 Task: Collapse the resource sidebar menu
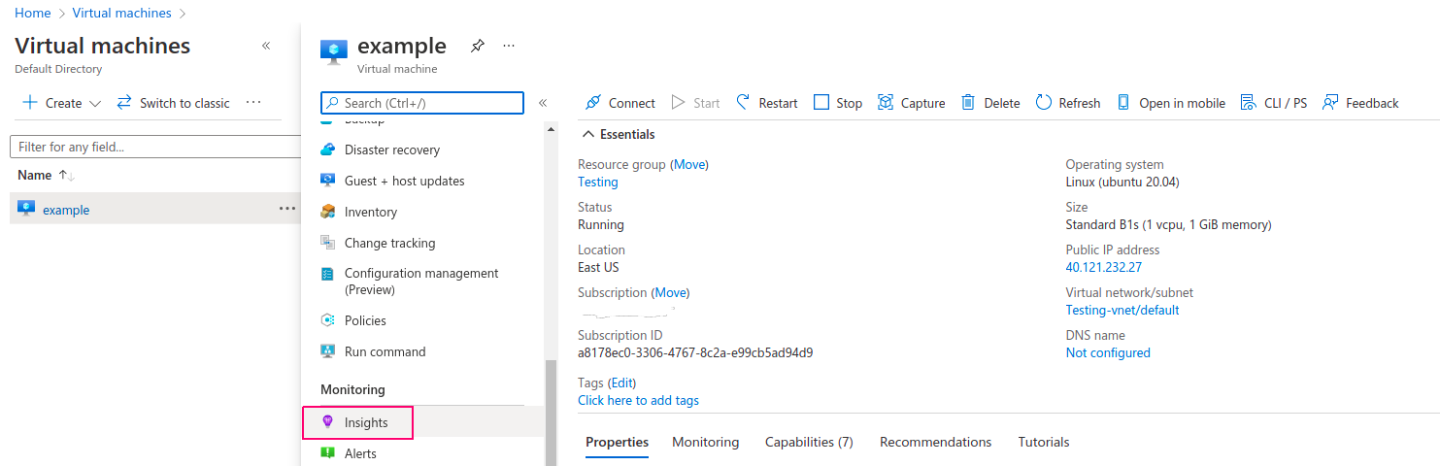click(543, 103)
